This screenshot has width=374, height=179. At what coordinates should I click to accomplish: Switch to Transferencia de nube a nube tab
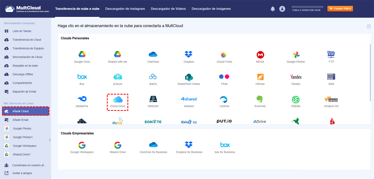click(x=77, y=9)
